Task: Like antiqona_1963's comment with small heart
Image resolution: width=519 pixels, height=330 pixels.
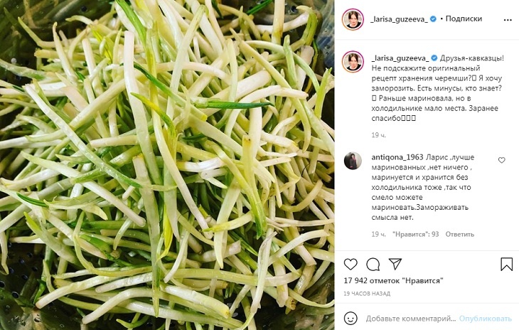Action: pos(502,160)
